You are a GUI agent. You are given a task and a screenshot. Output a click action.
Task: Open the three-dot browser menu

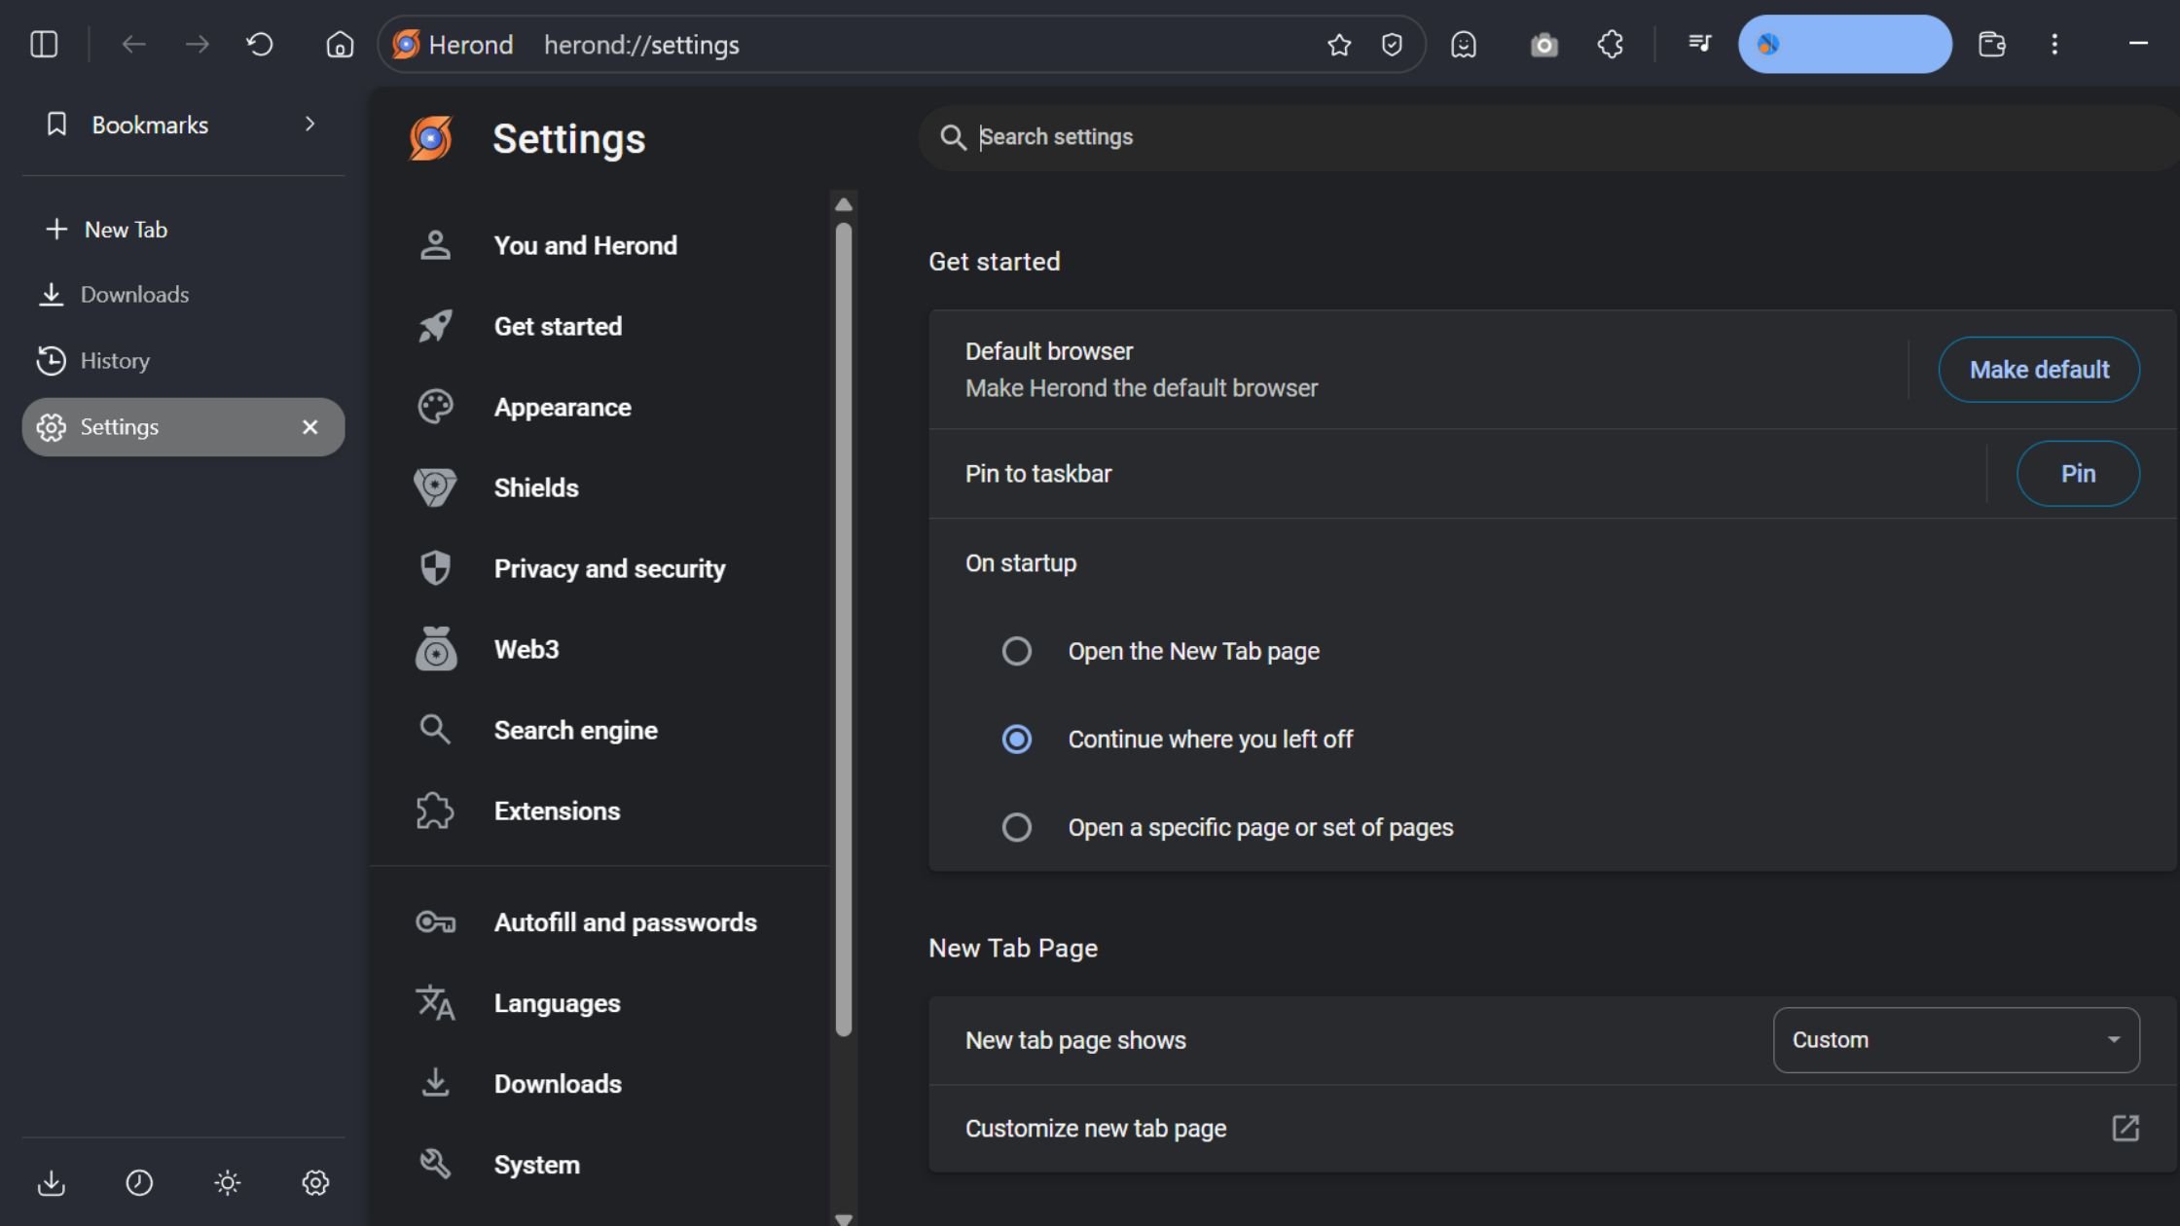pyautogui.click(x=2054, y=44)
